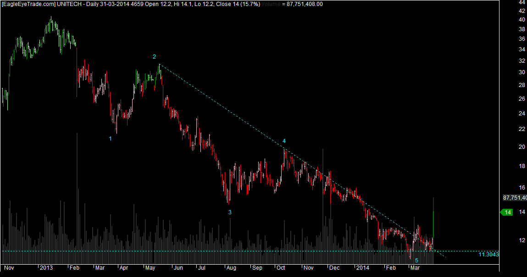The width and height of the screenshot is (527, 277).
Task: Click the 36 price axis label
Action: (522, 39)
